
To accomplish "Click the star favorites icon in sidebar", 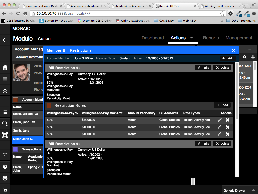I will (5, 90).
